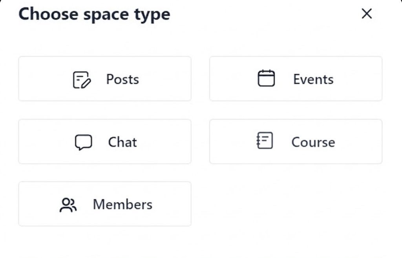Click the Members people icon

tap(68, 204)
